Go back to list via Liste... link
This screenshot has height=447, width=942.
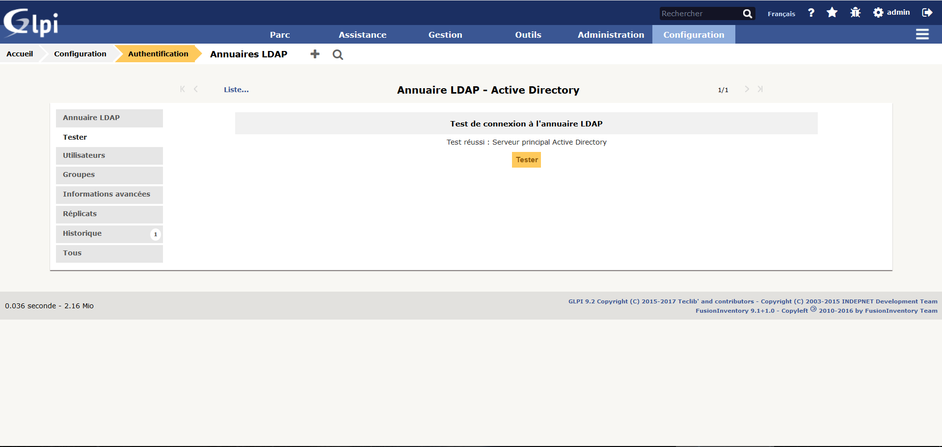(x=236, y=90)
